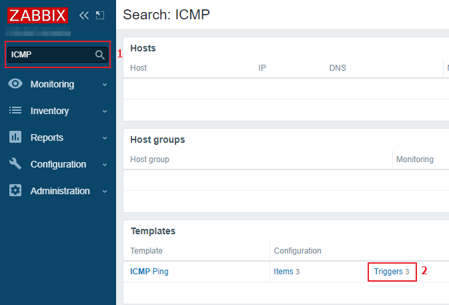The image size is (449, 305).
Task: Click the Template column header
Action: tap(146, 250)
